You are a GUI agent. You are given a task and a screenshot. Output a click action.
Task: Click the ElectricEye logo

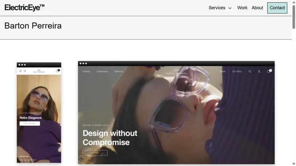click(24, 8)
